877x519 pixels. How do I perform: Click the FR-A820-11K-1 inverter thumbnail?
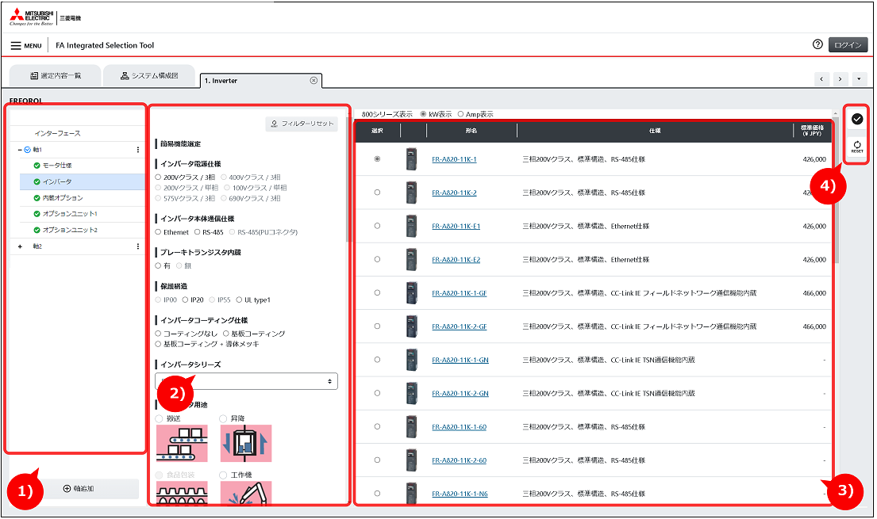[412, 160]
